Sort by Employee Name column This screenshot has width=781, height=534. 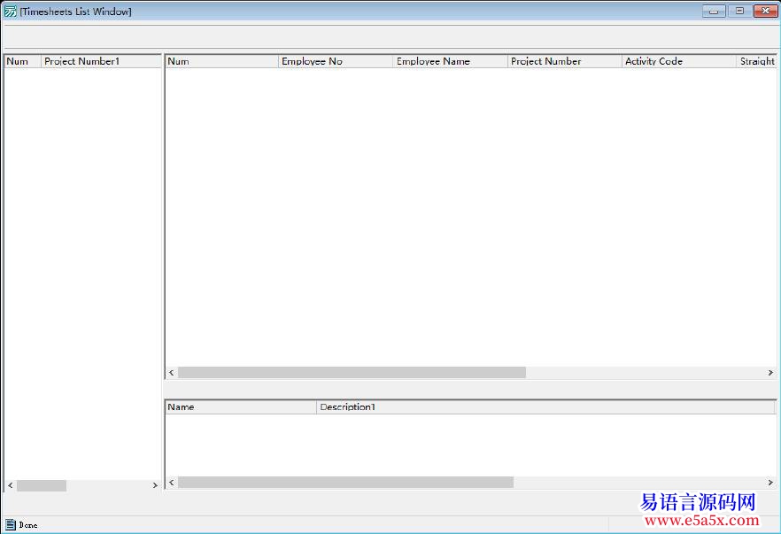pos(450,61)
